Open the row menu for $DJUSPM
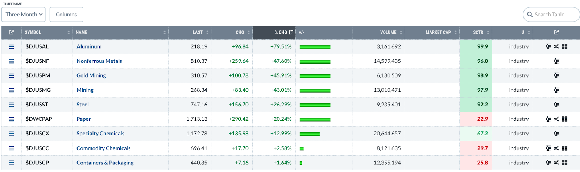 click(x=11, y=76)
